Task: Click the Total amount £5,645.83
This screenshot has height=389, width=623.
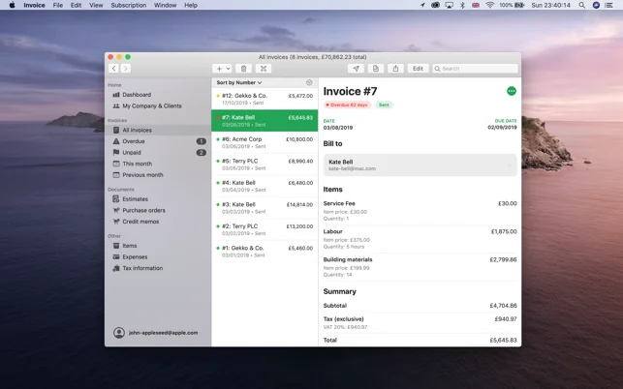Action: tap(503, 341)
